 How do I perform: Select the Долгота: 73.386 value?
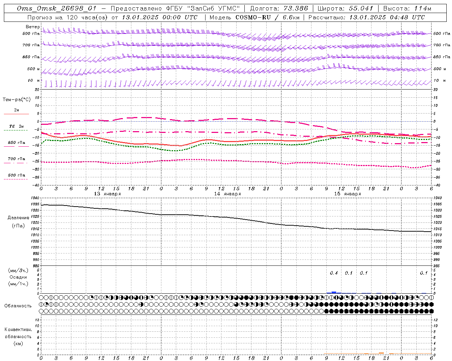coord(279,8)
